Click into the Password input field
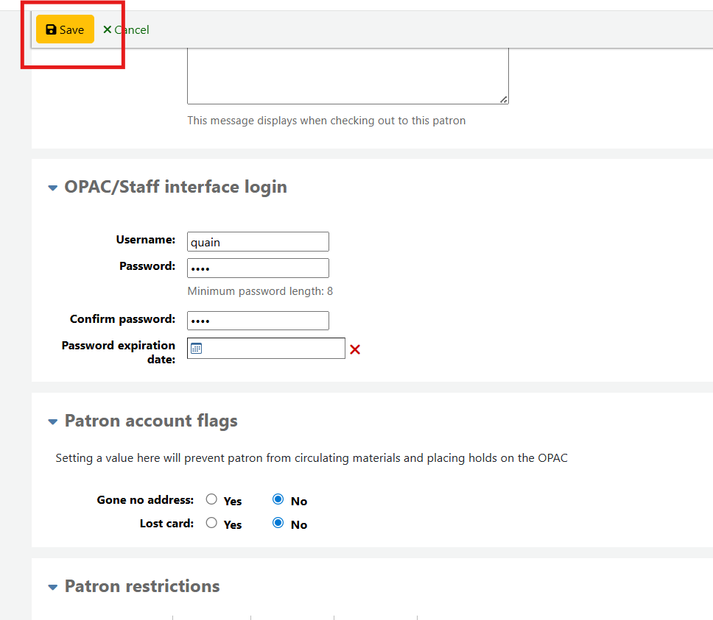 click(258, 268)
